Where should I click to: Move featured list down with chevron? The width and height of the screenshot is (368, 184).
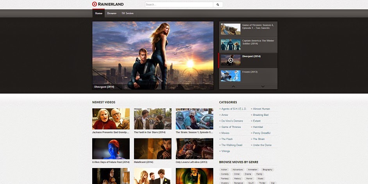point(263,87)
